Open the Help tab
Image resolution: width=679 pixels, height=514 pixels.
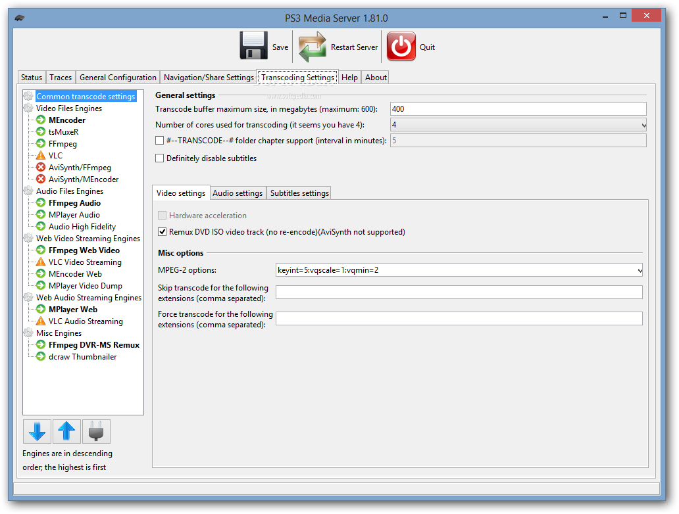349,78
